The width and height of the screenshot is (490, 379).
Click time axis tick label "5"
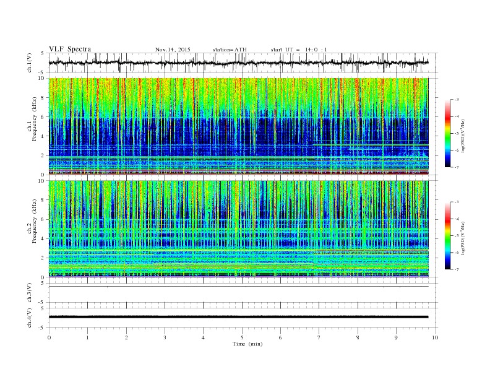click(242, 338)
